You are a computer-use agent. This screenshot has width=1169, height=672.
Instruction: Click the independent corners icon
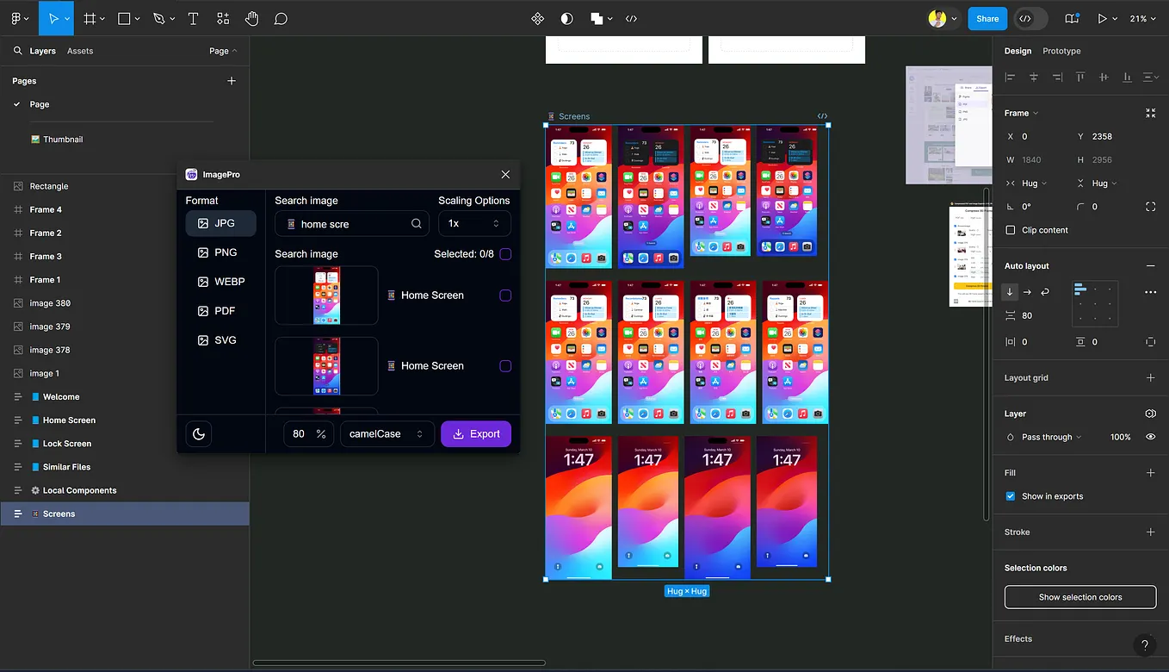(1150, 207)
